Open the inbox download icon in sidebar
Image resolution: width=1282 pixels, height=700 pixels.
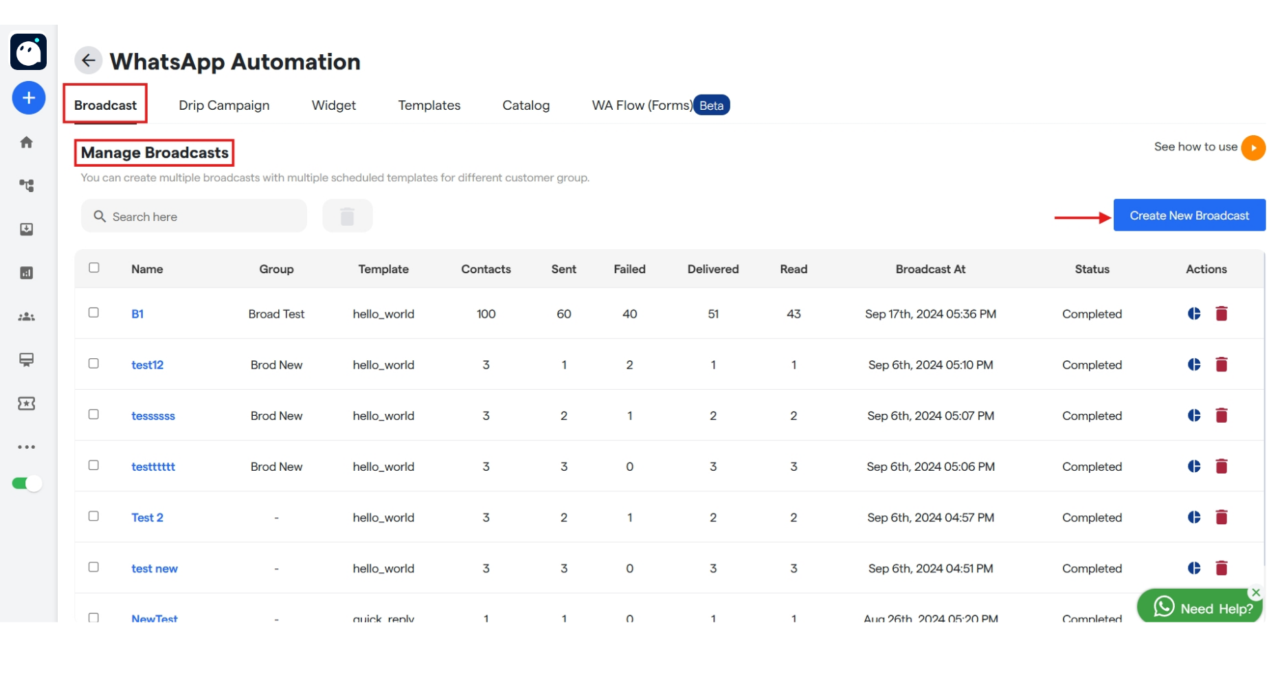pos(26,229)
